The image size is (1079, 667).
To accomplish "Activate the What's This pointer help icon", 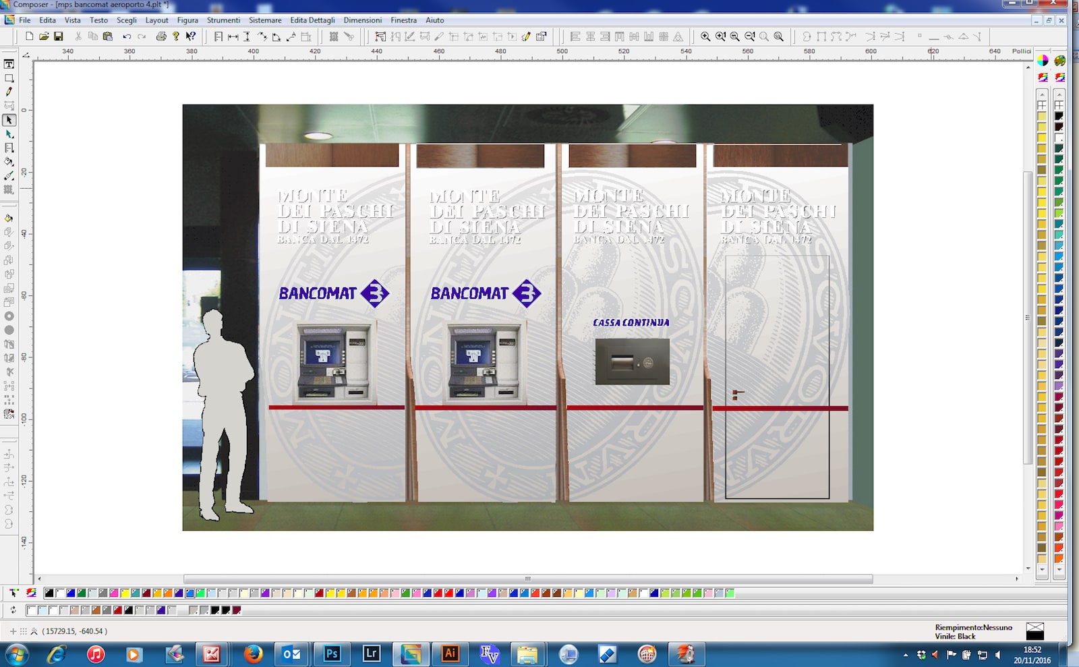I will (x=191, y=36).
